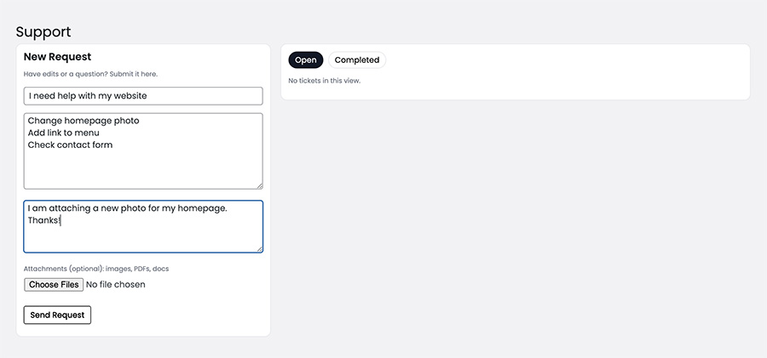Click the empty area below "Check contact form"
Viewport: 767px width, 358px height.
point(143,168)
